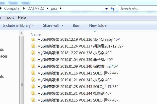Select the folder icon for VOL.338
Screen dimensions: 157x104
pyautogui.click(x=33, y=53)
